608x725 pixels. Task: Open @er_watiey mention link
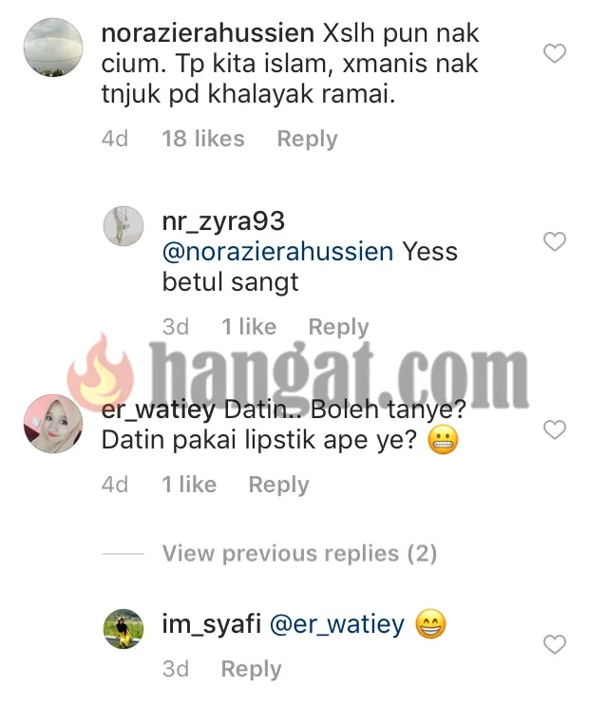click(x=337, y=624)
